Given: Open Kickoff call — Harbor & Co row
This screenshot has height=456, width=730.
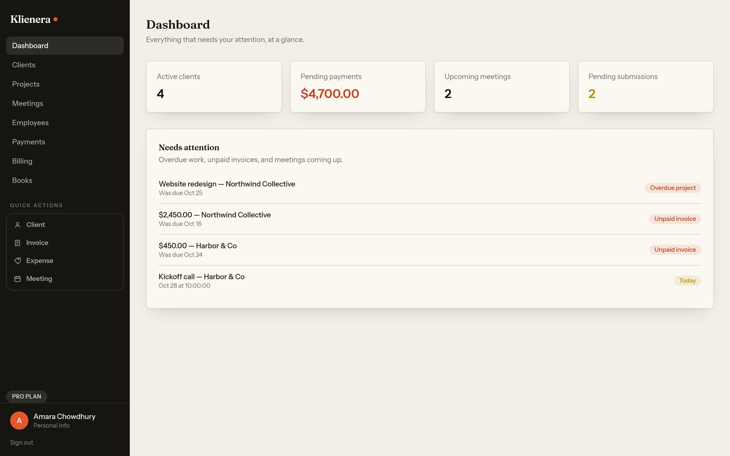Looking at the screenshot, I should 430,281.
